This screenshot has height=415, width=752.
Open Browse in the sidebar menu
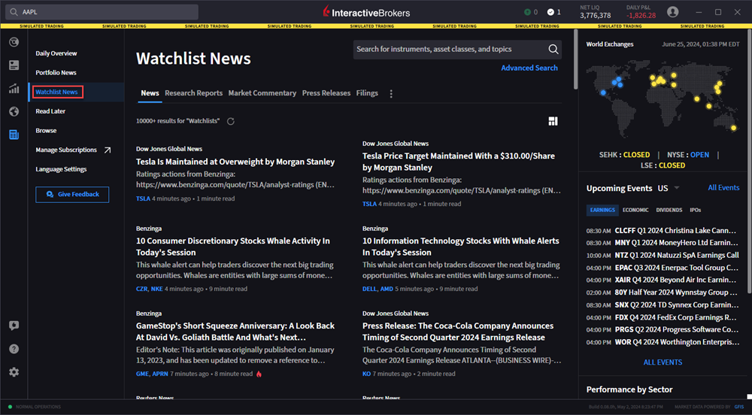click(x=46, y=130)
